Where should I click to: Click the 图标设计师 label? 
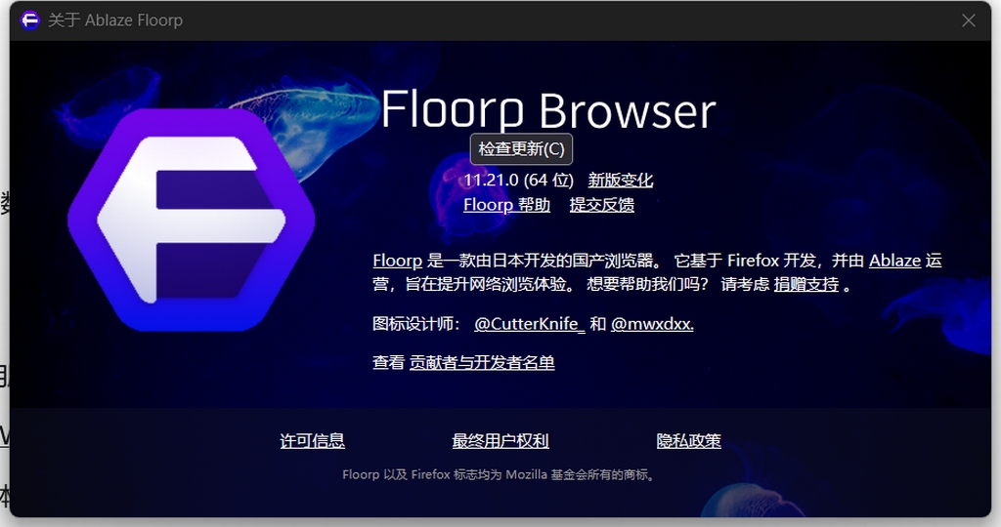(416, 324)
